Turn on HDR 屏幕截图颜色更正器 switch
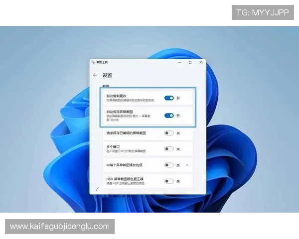 [169, 181]
